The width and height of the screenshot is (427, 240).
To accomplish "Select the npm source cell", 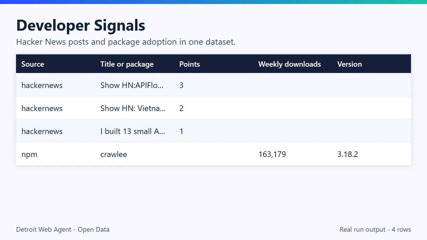I will click(x=29, y=154).
